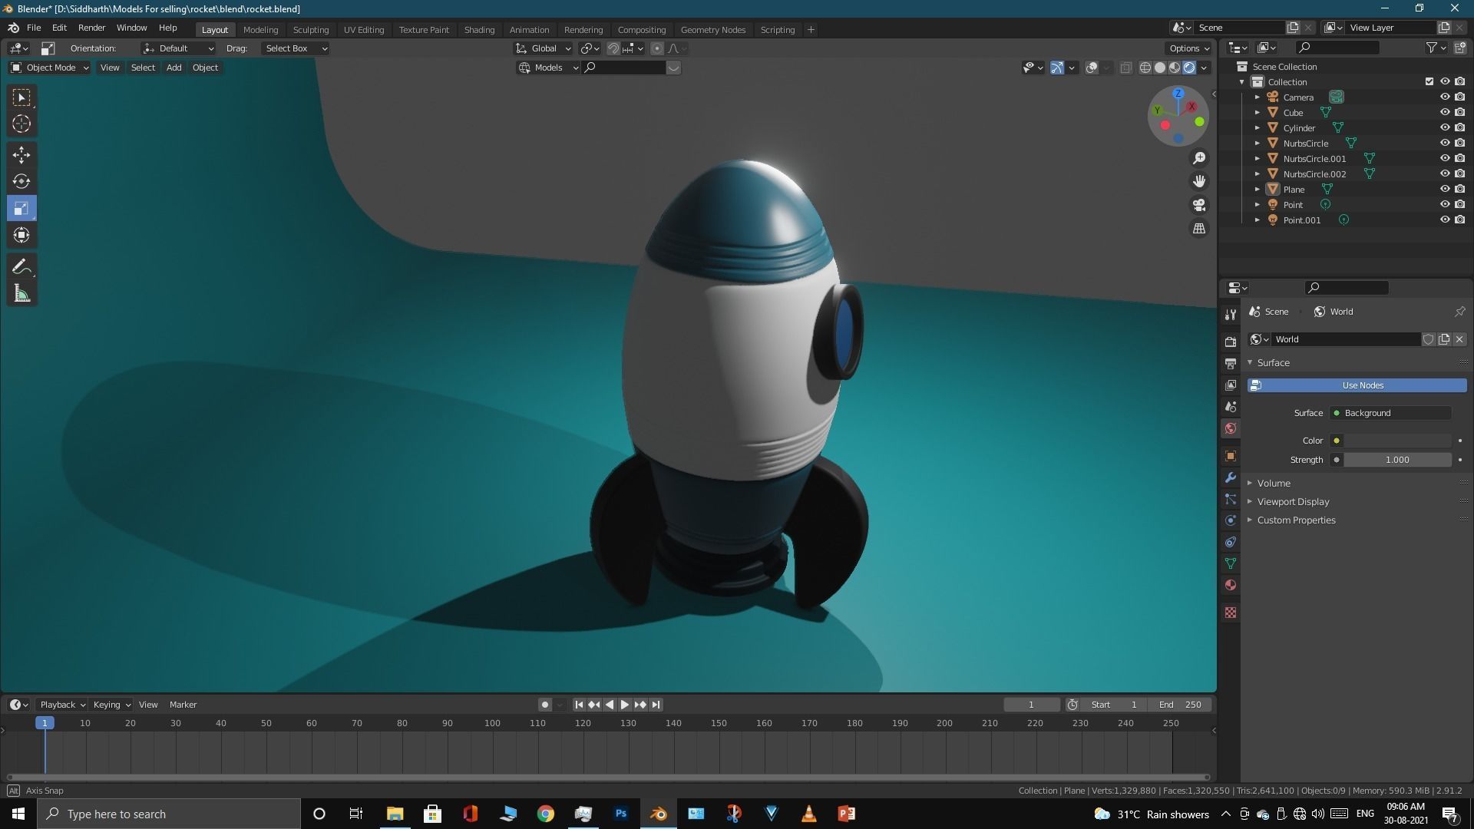Expand the Volume panel
Viewport: 1474px width, 829px height.
[1274, 483]
